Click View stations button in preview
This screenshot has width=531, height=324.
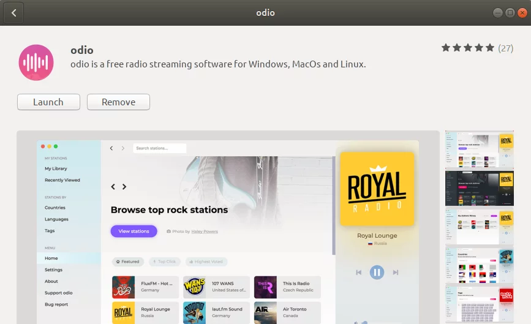click(x=134, y=232)
